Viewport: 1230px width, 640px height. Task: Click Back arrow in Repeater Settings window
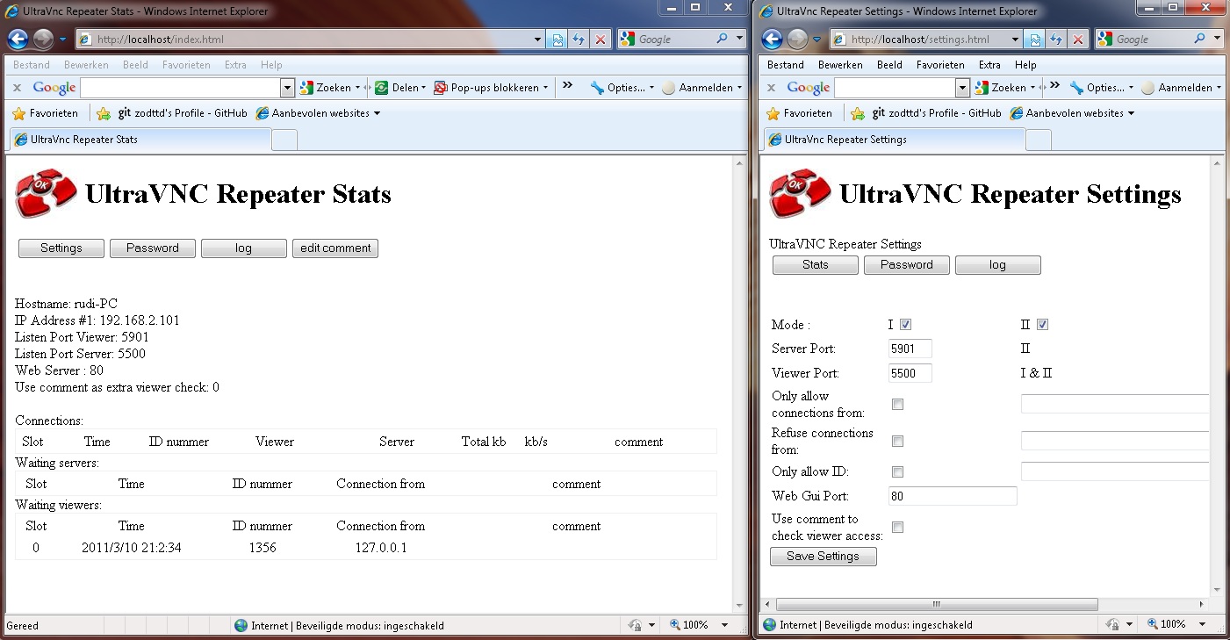click(772, 40)
